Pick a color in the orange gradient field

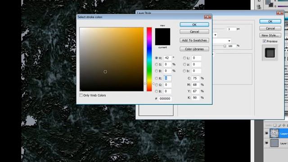pos(112,59)
